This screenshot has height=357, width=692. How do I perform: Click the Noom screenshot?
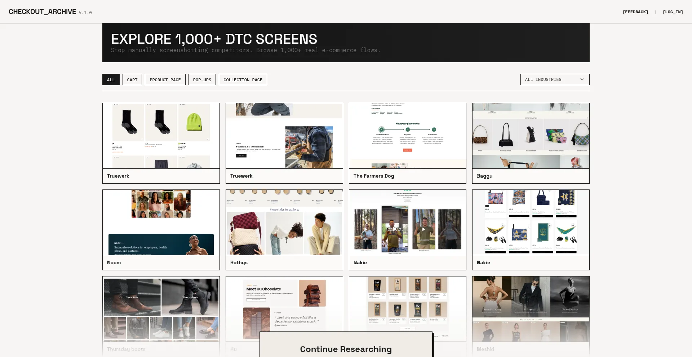point(161,222)
